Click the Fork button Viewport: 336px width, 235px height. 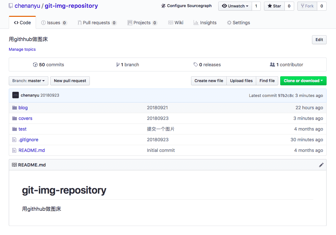(x=307, y=6)
